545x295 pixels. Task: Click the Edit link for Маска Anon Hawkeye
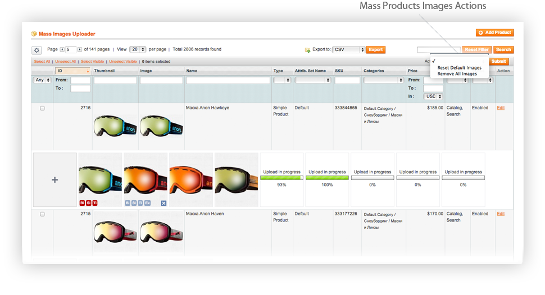click(x=501, y=108)
